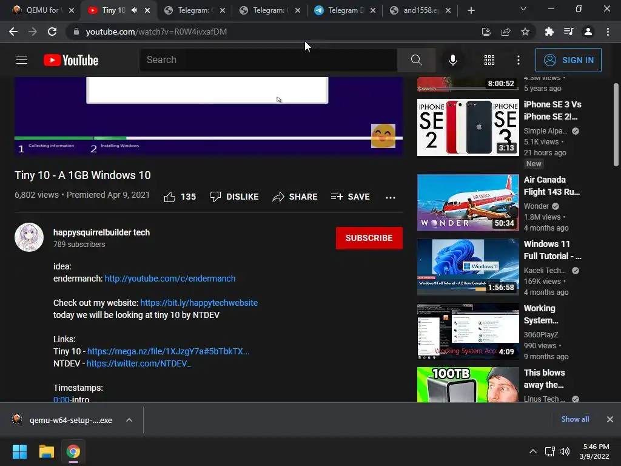The width and height of the screenshot is (621, 466).
Task: Search with voice using microphone icon
Action: [x=452, y=60]
